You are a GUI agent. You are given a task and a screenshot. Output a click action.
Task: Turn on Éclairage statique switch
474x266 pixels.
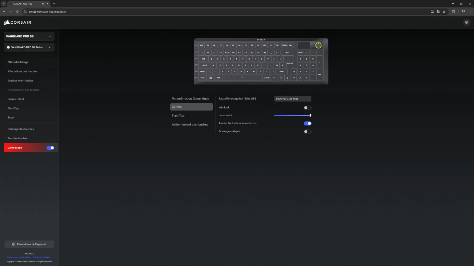click(x=307, y=132)
